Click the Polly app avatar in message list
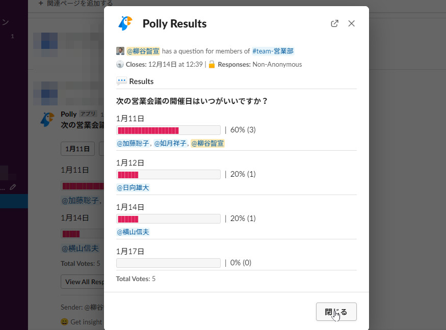446x330 pixels. point(47,119)
